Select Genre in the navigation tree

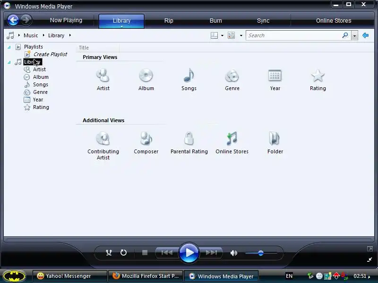pos(40,92)
